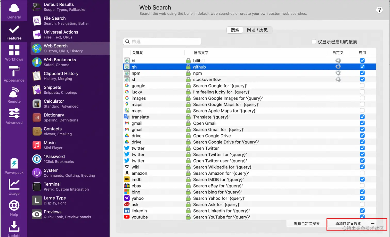
Task: Enable the Search eBay checkbox
Action: coord(362,185)
